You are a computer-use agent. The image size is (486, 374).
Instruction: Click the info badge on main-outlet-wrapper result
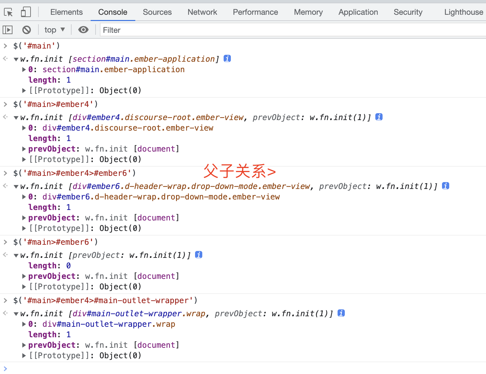pyautogui.click(x=341, y=313)
